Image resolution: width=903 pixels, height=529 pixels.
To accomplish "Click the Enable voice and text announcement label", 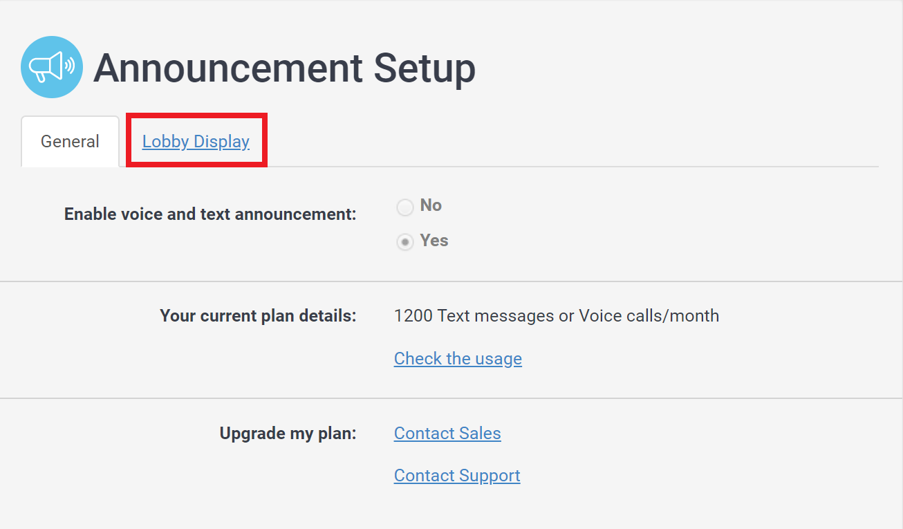I will (210, 214).
